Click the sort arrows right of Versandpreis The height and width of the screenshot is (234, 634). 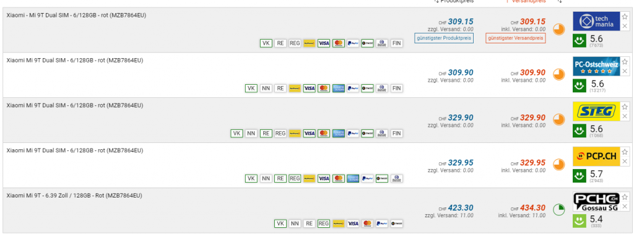(560, 1)
